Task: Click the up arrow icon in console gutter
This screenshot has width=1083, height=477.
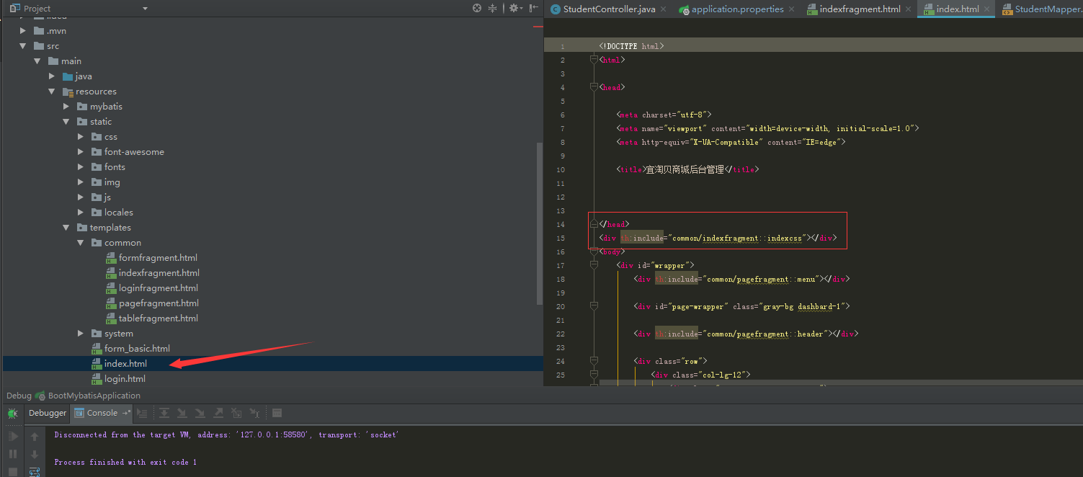Action: pyautogui.click(x=34, y=437)
